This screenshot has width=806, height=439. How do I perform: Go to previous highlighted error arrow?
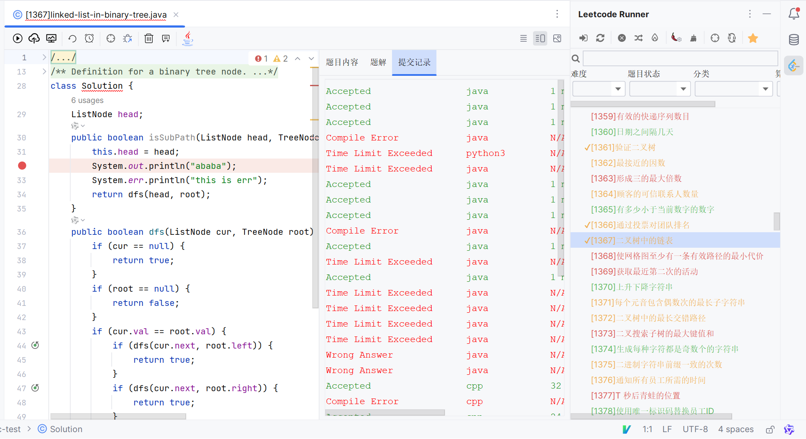coord(298,59)
